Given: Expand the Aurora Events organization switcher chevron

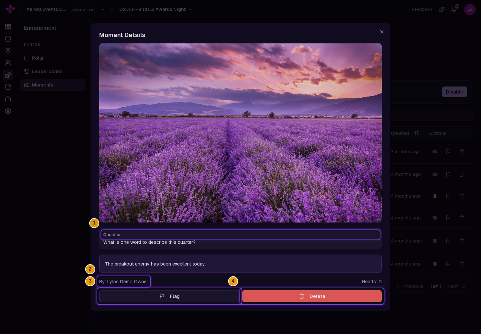Looking at the screenshot, I should coord(103,9).
